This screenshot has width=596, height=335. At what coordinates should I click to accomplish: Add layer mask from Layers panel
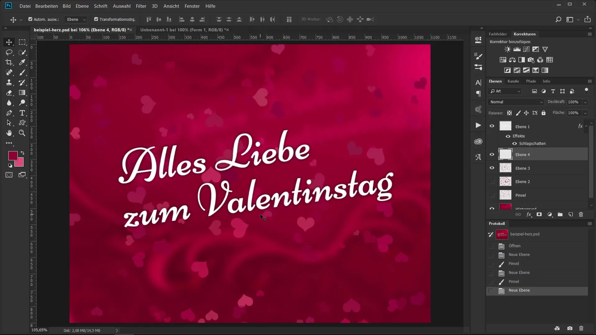(539, 214)
